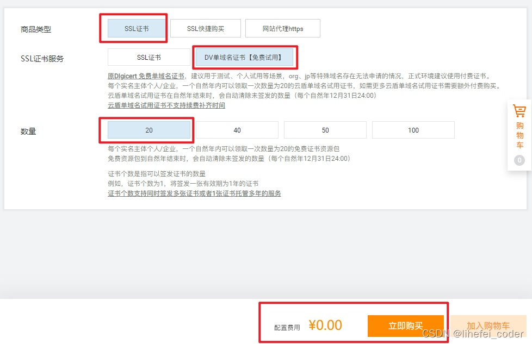Select the SSL证书 product type option

click(137, 28)
